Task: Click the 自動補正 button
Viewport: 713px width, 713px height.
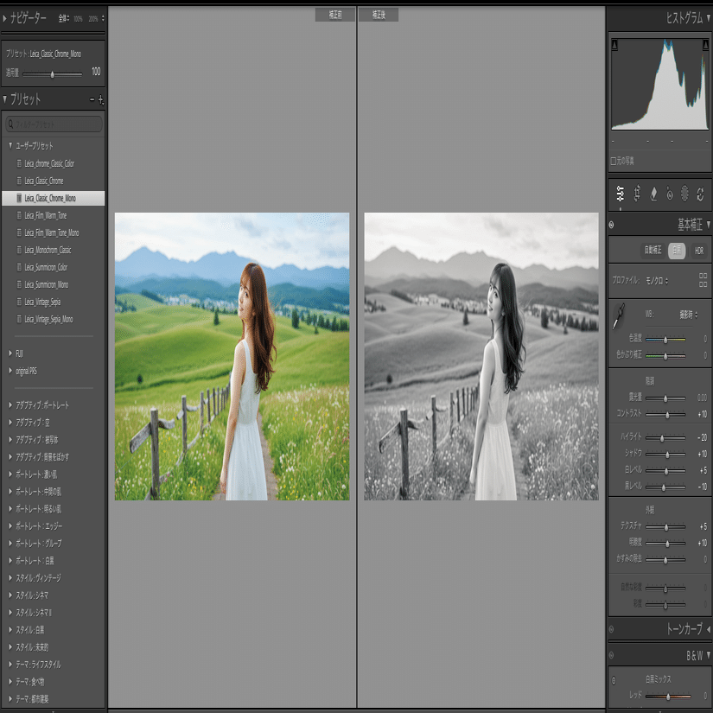Action: pyautogui.click(x=652, y=250)
